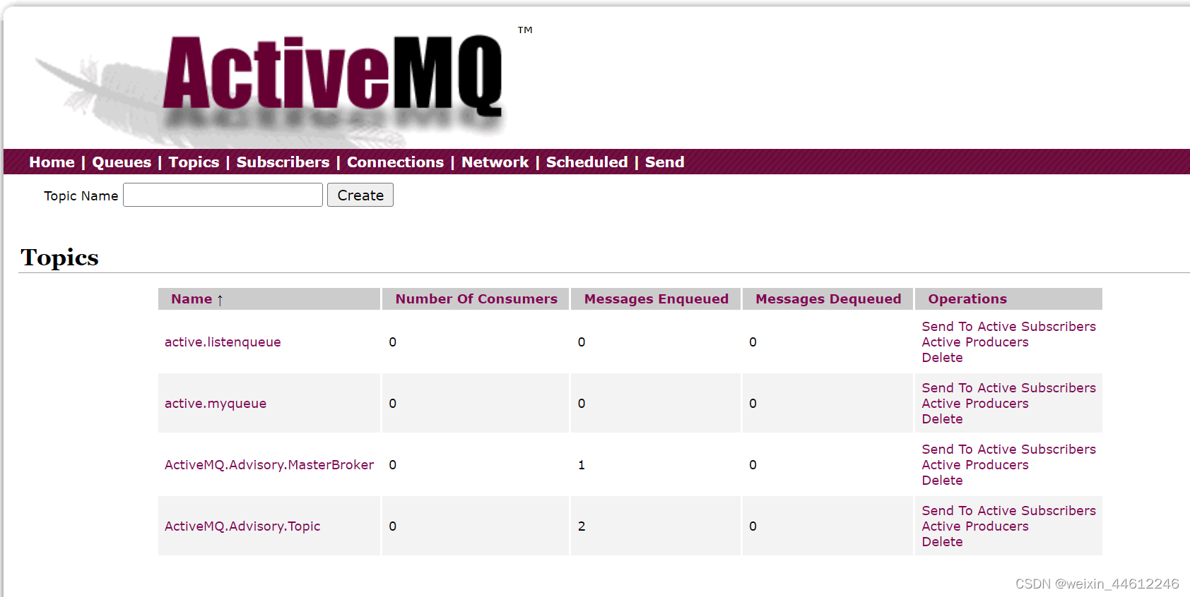Viewport: 1190px width, 597px height.
Task: Click the Topics page heading
Action: point(59,258)
